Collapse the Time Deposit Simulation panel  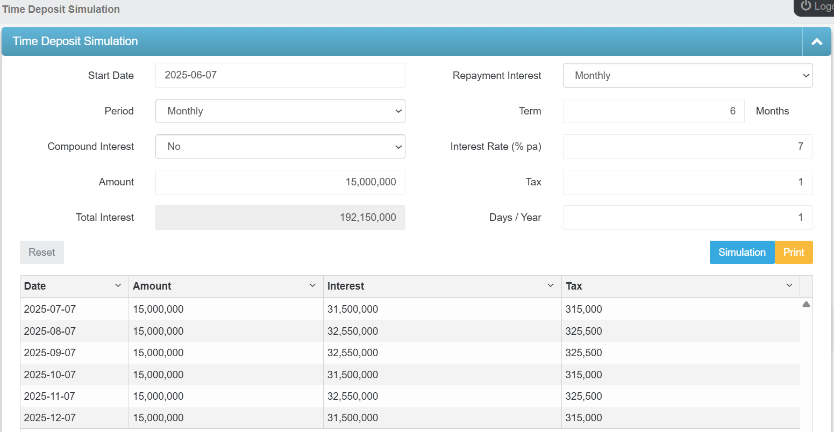[816, 41]
